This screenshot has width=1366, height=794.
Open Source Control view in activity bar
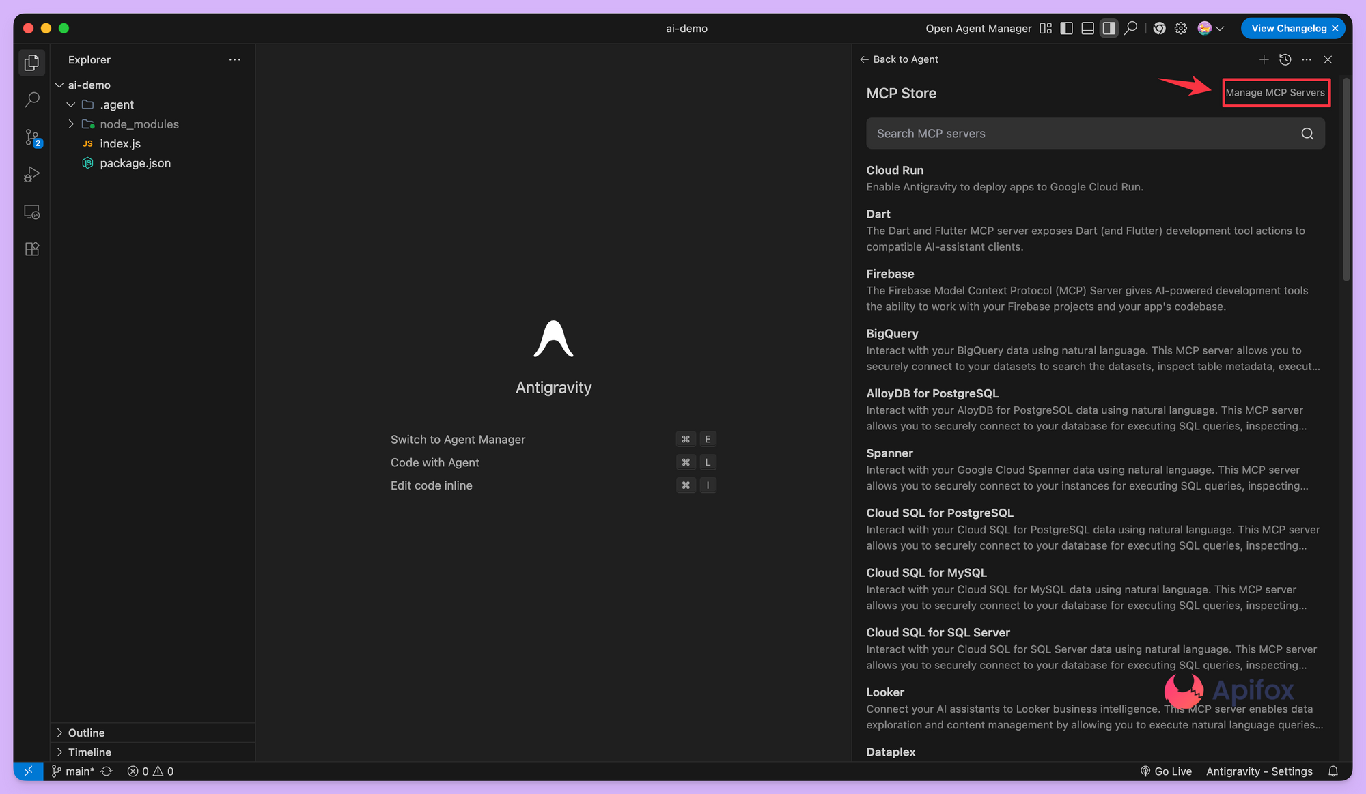[32, 138]
